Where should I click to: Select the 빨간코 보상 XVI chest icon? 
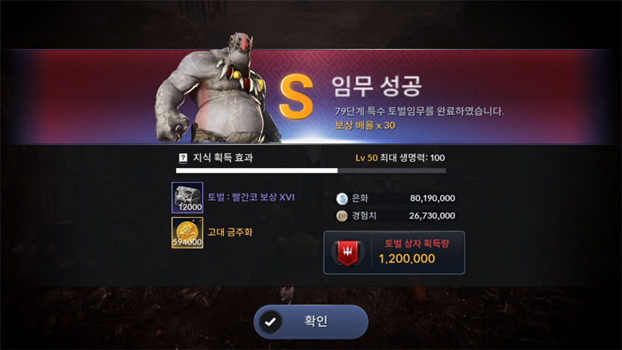click(187, 198)
